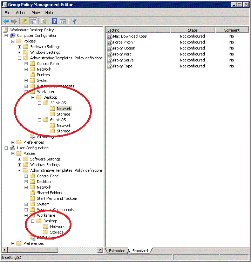251x262 pixels.
Task: Expand Desktop under User Configuration templates
Action: tap(26, 182)
